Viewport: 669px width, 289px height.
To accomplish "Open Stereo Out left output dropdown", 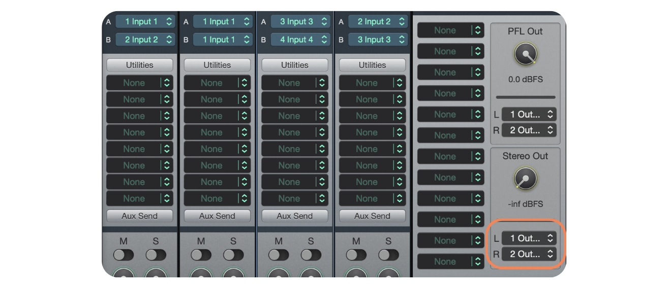I will (529, 238).
